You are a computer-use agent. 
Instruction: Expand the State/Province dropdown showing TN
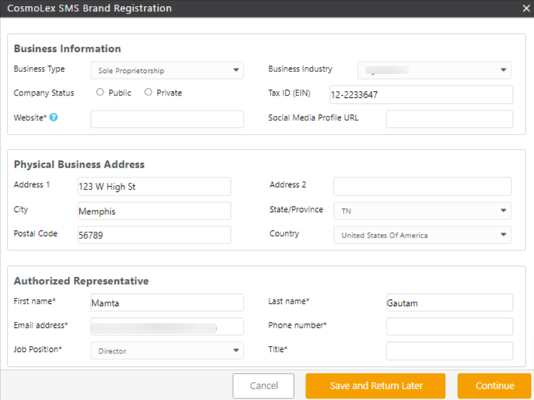[422, 211]
